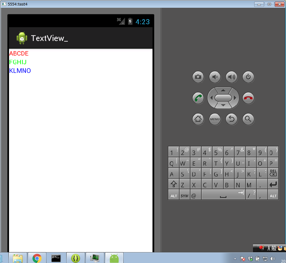Click the D-pad right arrow
This screenshot has height=263, width=286.
point(235,98)
